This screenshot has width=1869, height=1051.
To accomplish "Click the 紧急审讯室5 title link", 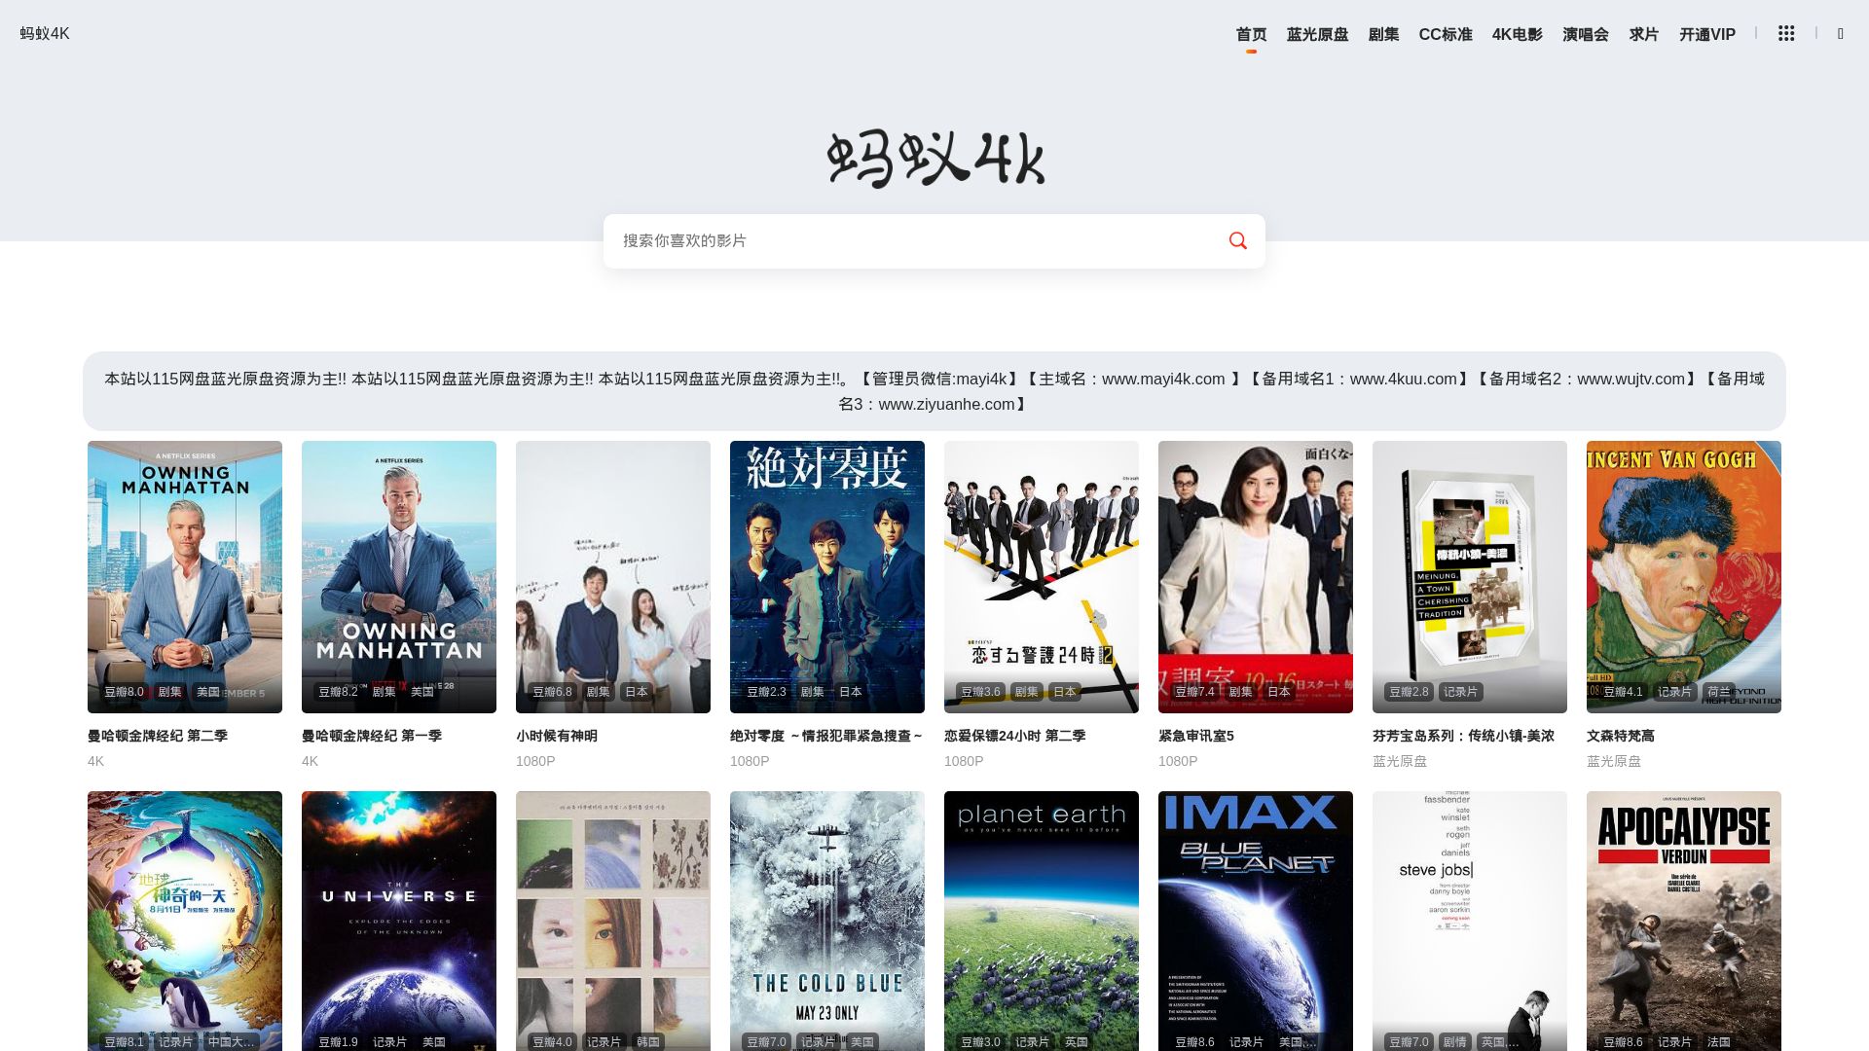I will [1195, 736].
